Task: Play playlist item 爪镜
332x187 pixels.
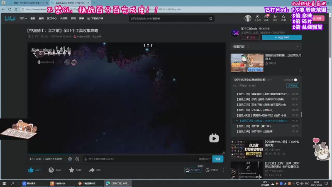Action: click(267, 99)
